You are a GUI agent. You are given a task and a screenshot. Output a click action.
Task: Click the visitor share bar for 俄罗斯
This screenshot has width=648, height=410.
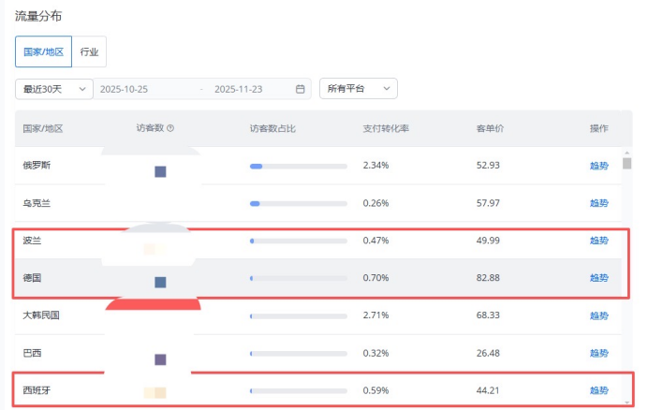pyautogui.click(x=299, y=166)
